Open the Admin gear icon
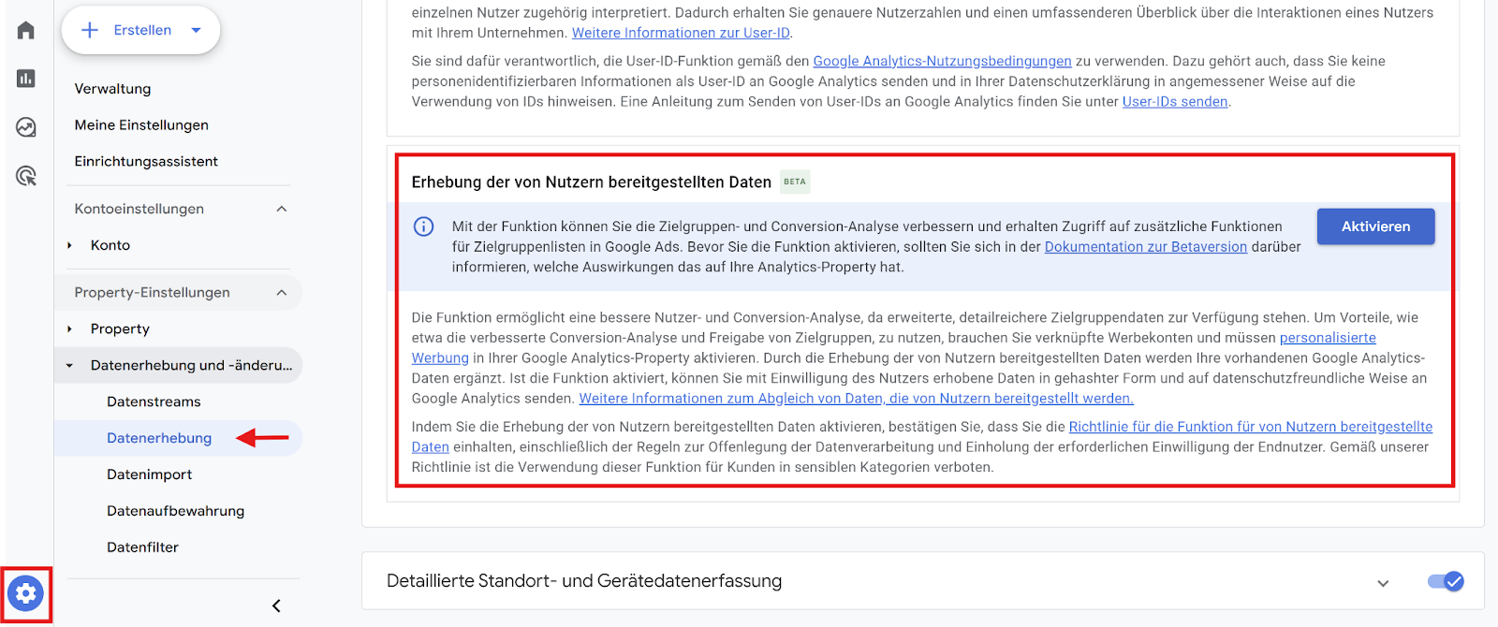The width and height of the screenshot is (1498, 627). point(25,593)
